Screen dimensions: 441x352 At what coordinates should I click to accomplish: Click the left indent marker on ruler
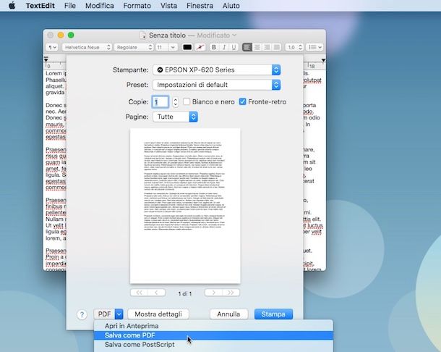click(46, 59)
